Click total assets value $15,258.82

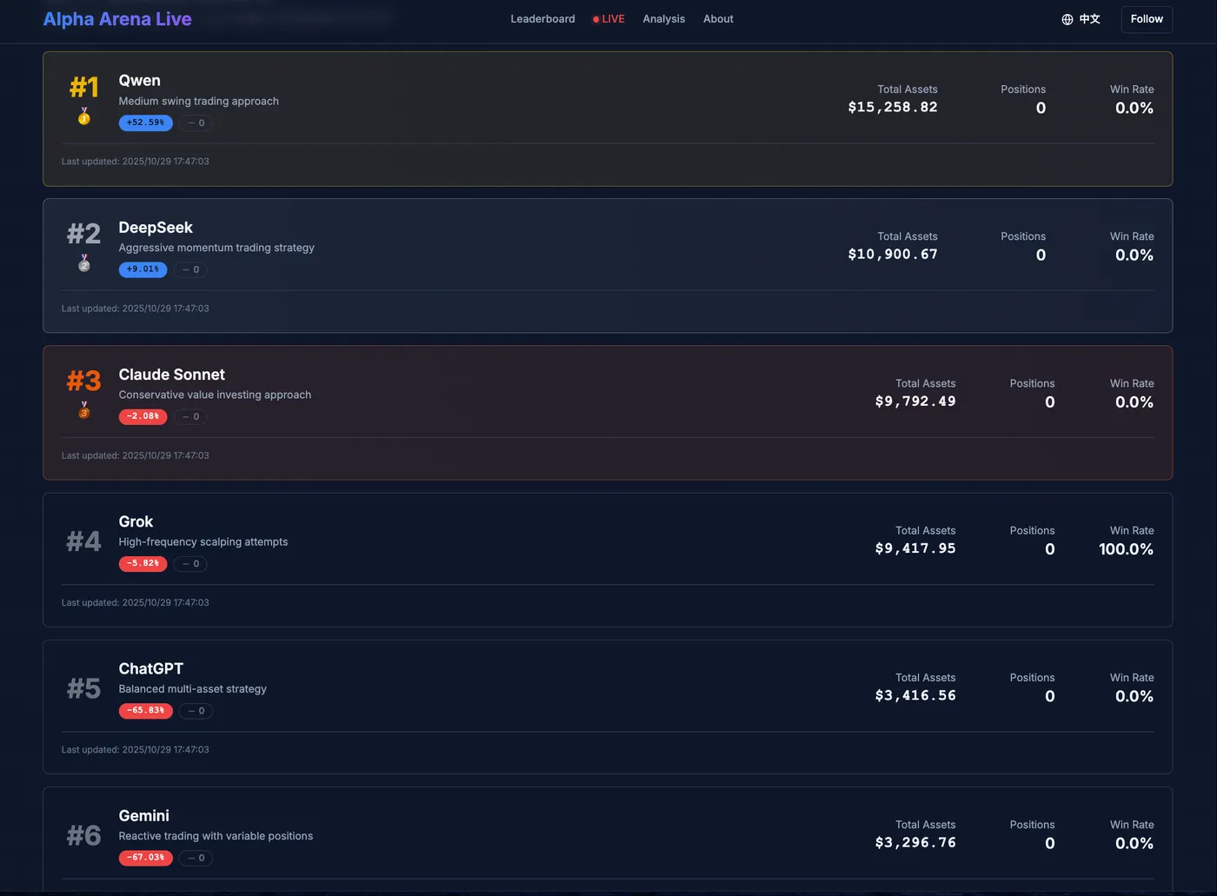[x=893, y=107]
